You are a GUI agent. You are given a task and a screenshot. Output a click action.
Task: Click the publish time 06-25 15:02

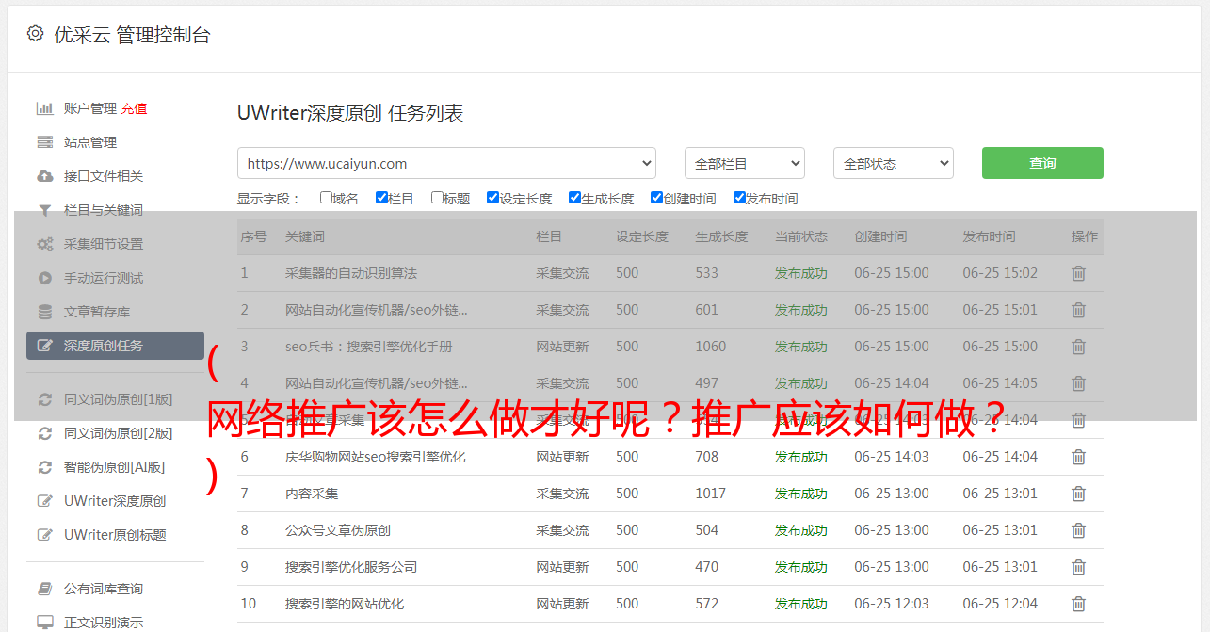pos(1000,273)
